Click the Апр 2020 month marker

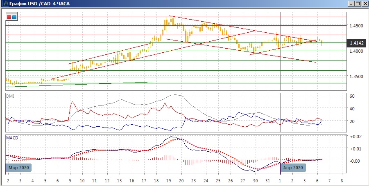(x=293, y=168)
